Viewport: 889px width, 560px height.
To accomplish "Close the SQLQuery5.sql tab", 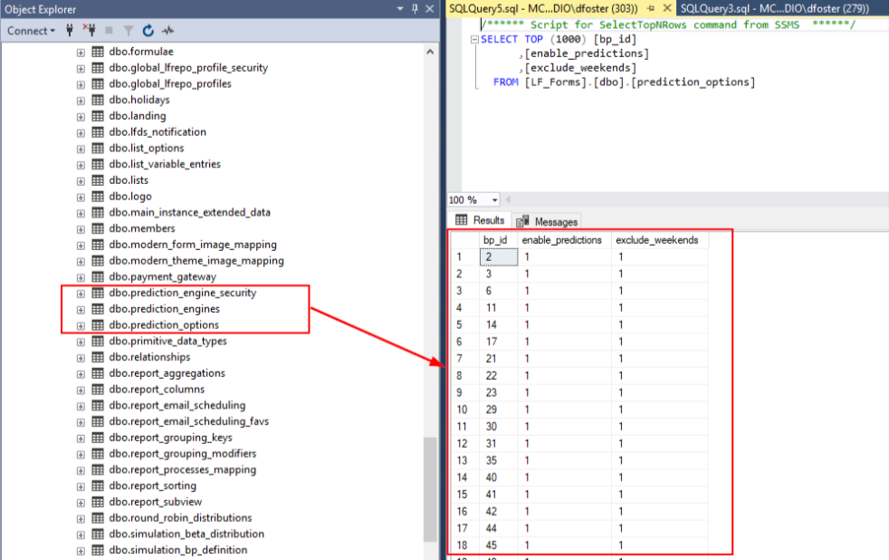I will pos(665,8).
